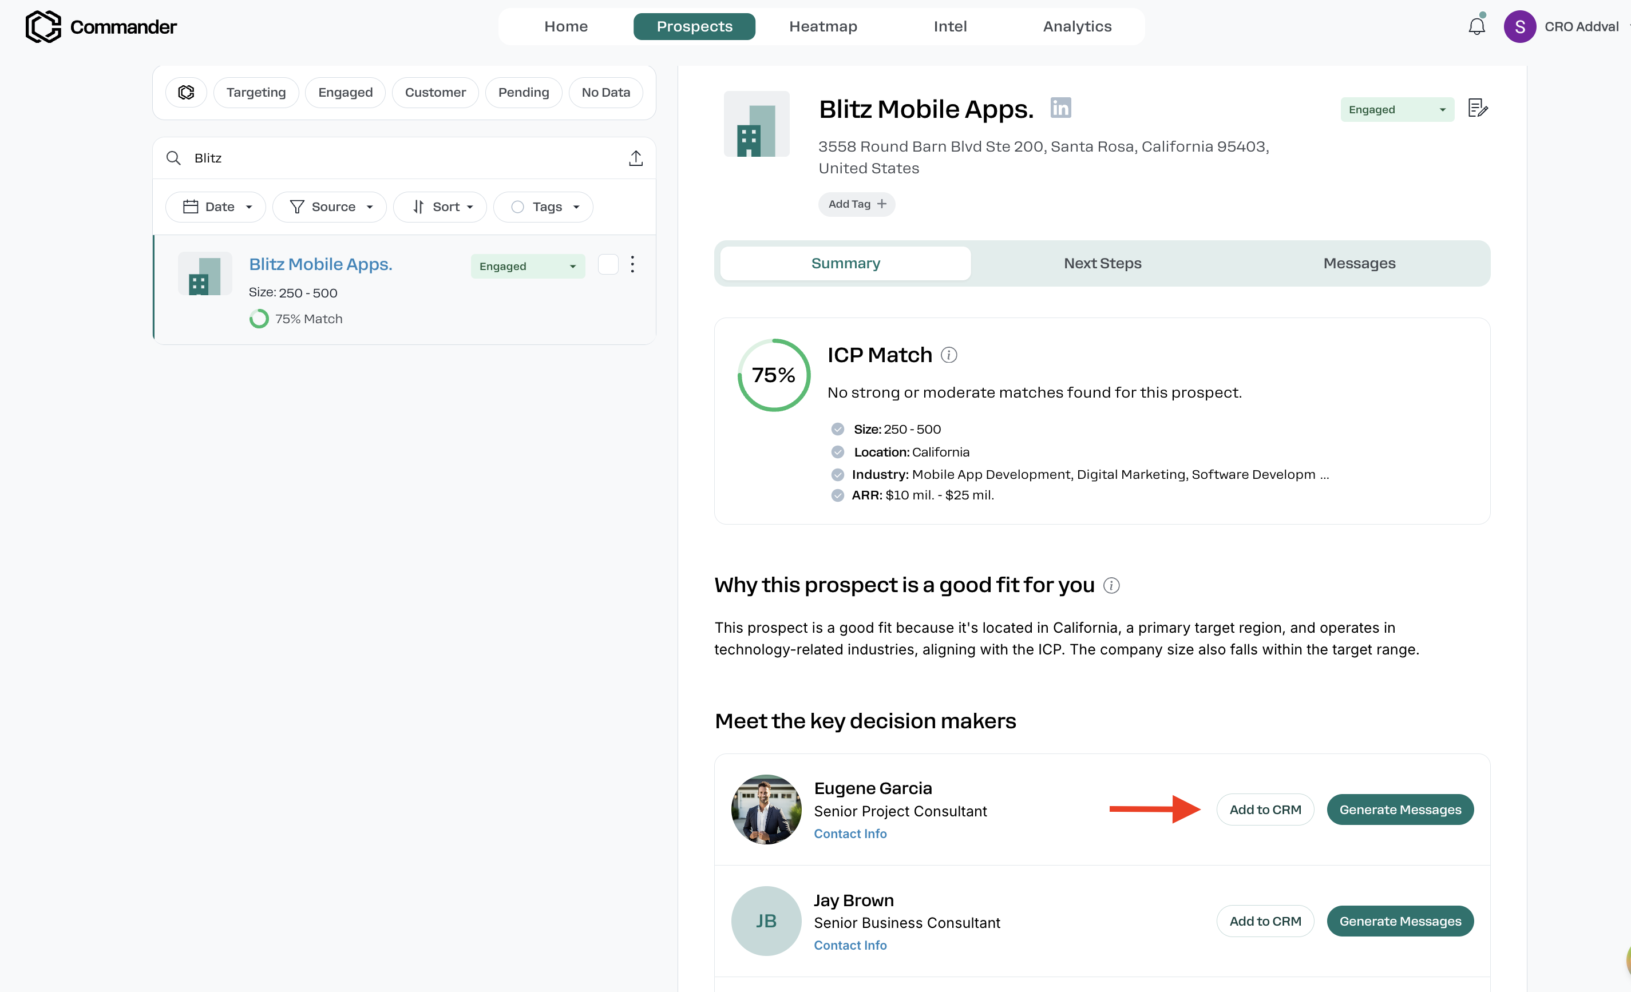Expand the Engaged status dropdown for Blitz Mobile Apps

(x=528, y=266)
